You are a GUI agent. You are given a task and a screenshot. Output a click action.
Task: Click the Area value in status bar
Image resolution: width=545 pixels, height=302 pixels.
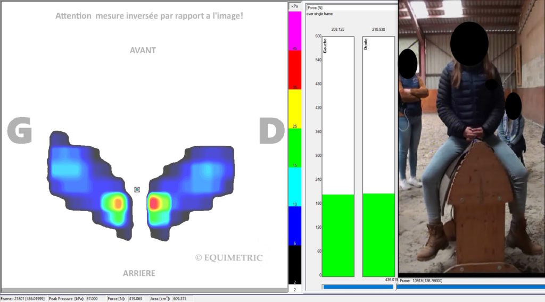[183, 299]
